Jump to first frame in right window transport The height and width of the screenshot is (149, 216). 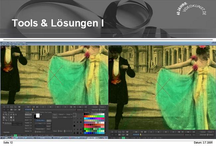136,132
